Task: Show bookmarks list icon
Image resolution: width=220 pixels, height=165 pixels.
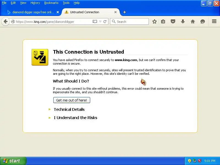Action: point(163,22)
